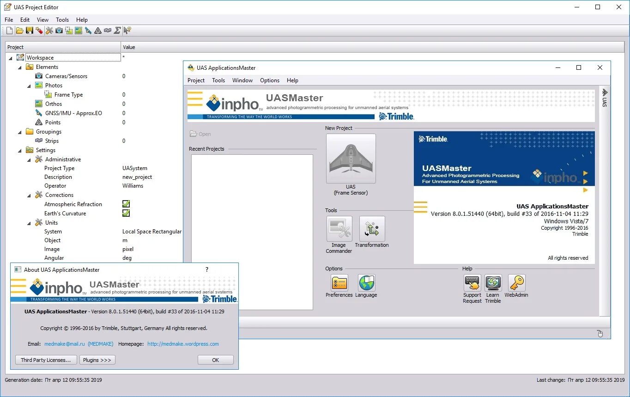630x397 pixels.
Task: Open the WebAdmin key icon
Action: click(516, 283)
